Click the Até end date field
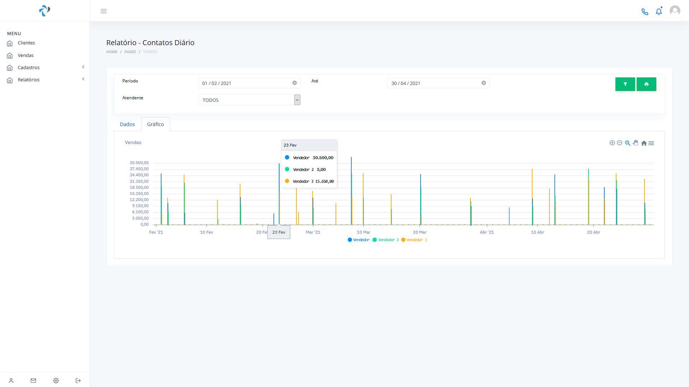The height and width of the screenshot is (387, 689). (438, 83)
